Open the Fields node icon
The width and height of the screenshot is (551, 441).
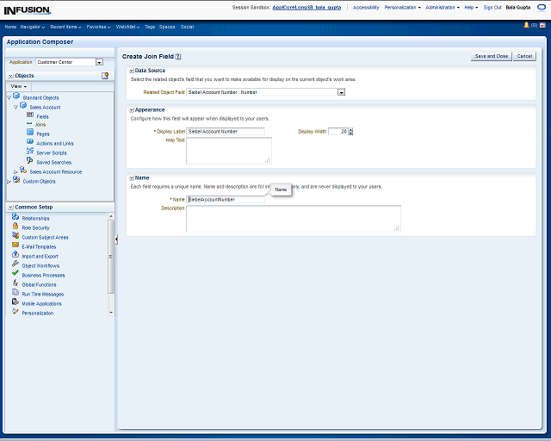(30, 115)
